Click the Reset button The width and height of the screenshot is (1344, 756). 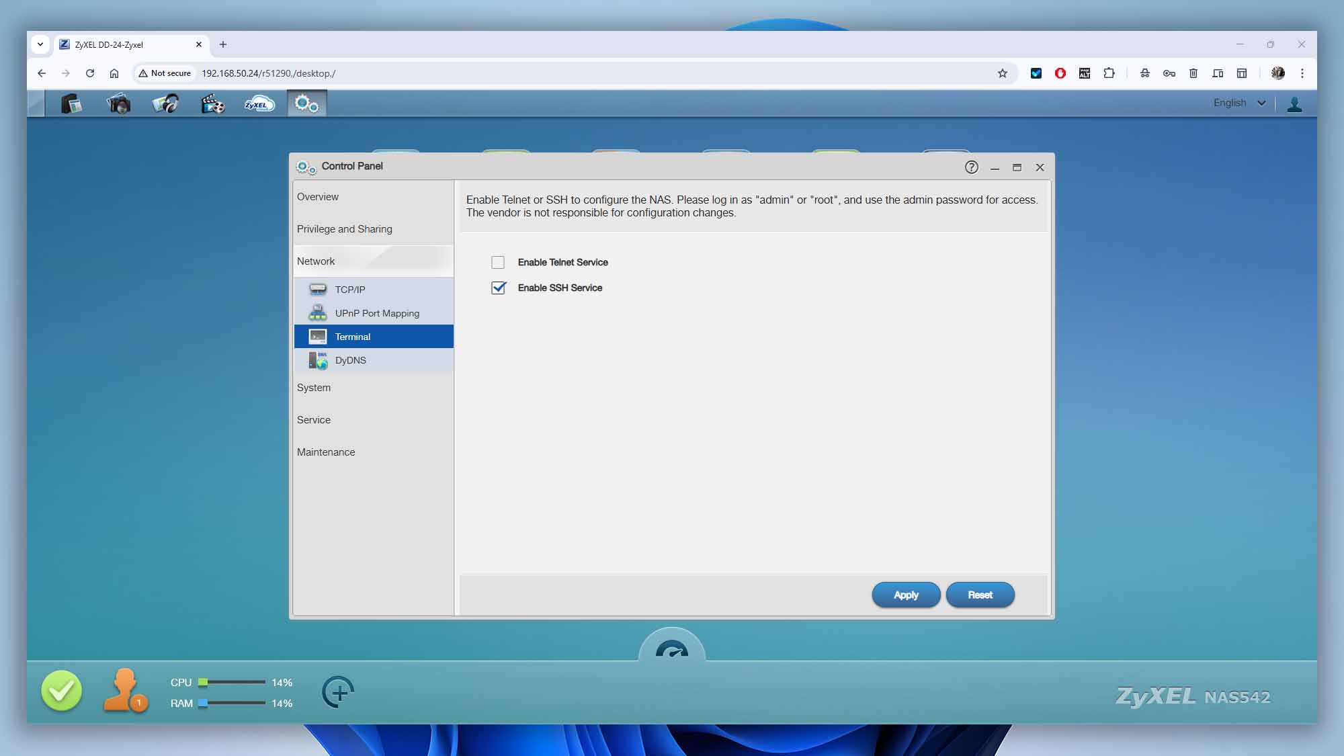point(980,595)
